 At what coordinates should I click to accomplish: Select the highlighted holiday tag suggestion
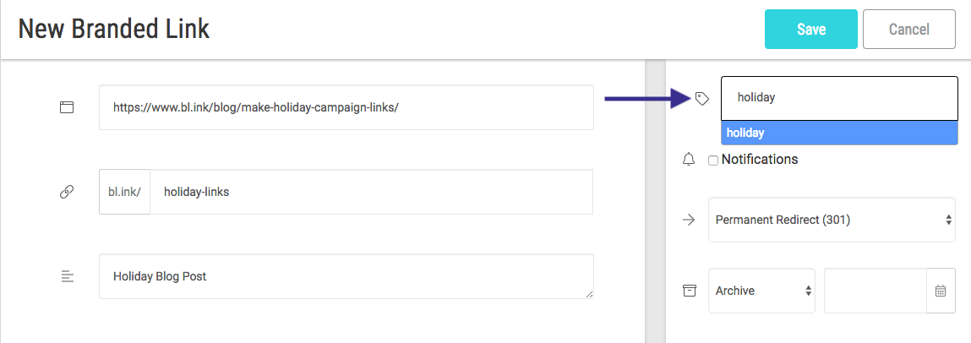coord(839,133)
